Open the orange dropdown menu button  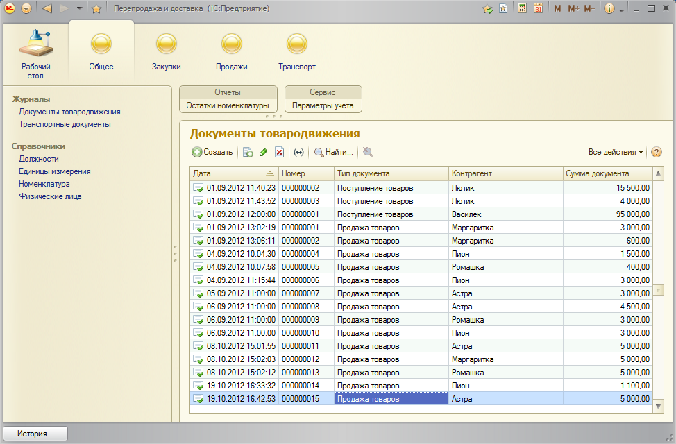tap(26, 8)
